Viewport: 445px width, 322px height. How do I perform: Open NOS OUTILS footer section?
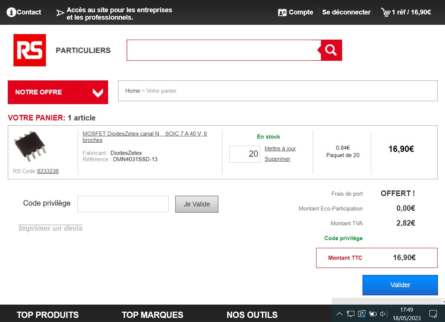pyautogui.click(x=252, y=315)
